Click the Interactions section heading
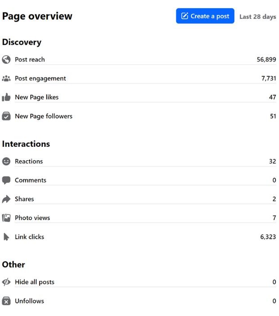Screen dimensions: 279x316 point(26,144)
